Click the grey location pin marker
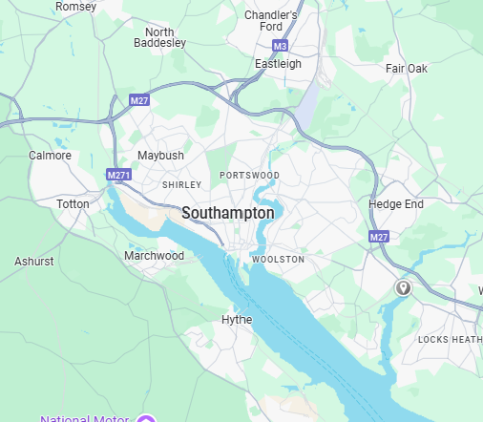483x422 pixels. click(404, 287)
